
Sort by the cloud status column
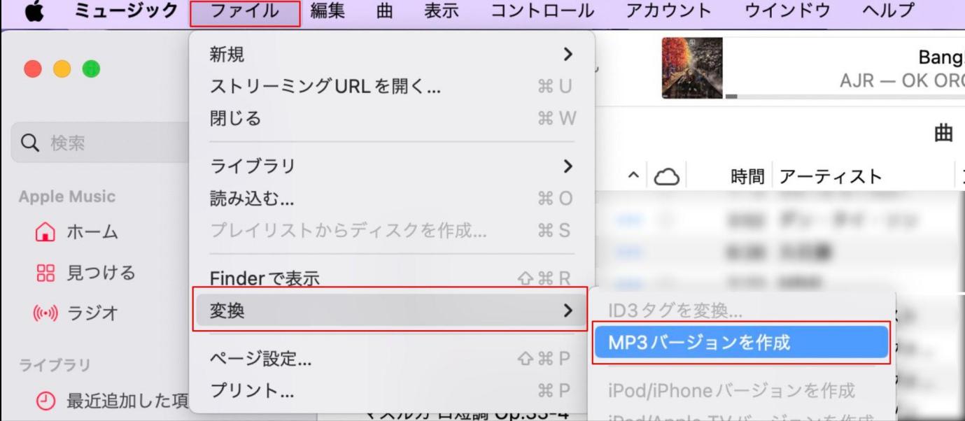pyautogui.click(x=666, y=178)
